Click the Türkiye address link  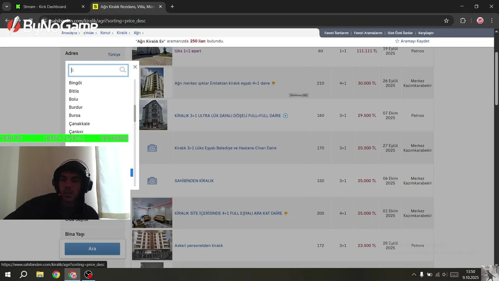(114, 55)
